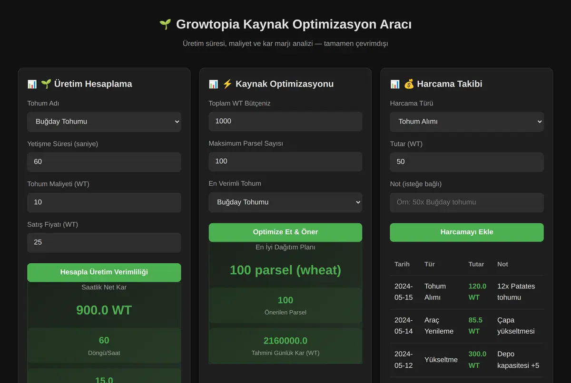The image size is (571, 383).
Task: Click the 2160000.0 daily profit value
Action: [x=285, y=341]
